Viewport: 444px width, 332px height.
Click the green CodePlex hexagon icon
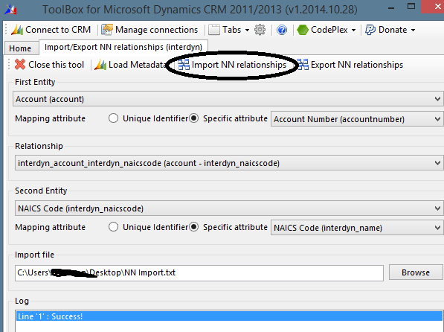(x=303, y=30)
